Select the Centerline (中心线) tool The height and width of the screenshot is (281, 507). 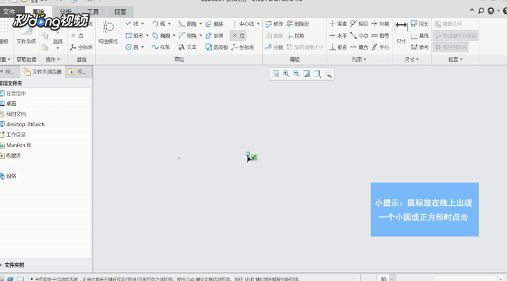243,23
